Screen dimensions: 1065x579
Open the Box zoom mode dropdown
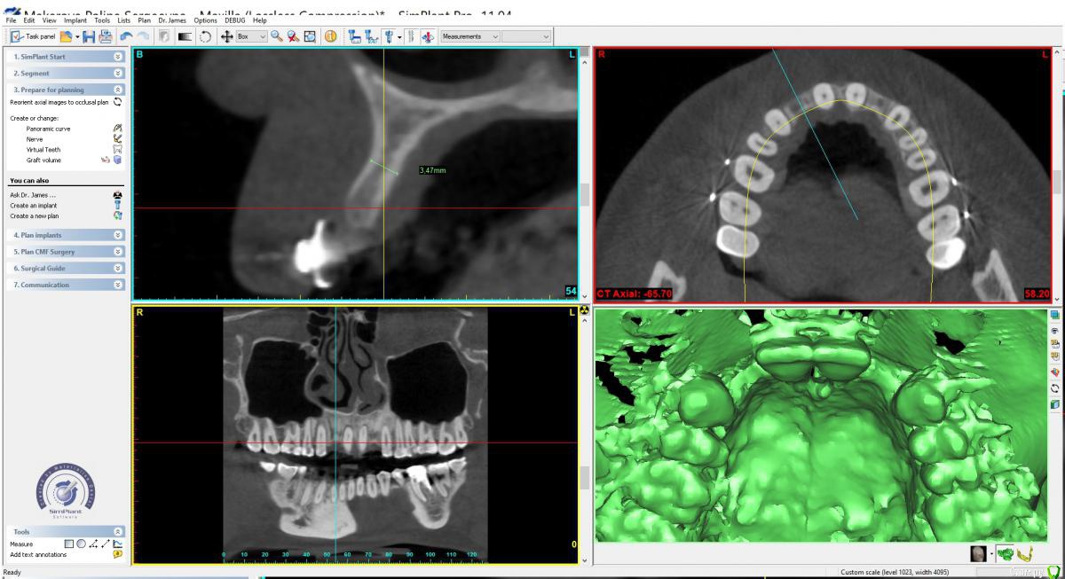(251, 36)
